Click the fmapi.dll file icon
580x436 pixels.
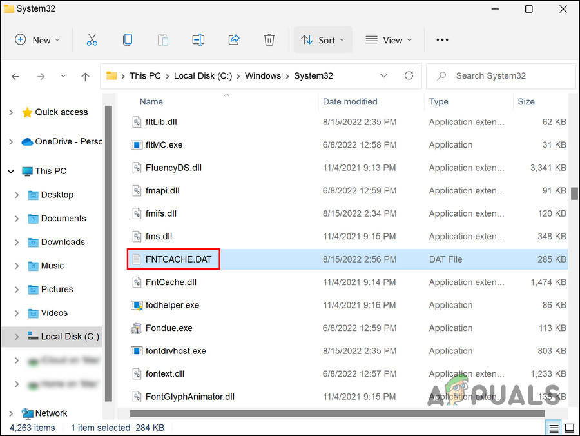click(137, 191)
